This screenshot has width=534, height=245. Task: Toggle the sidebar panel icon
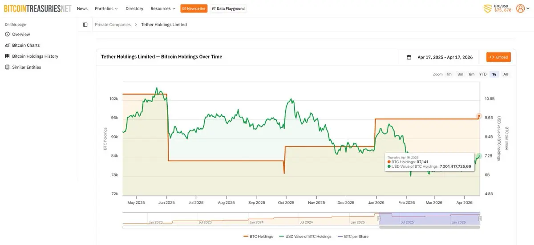[85, 25]
